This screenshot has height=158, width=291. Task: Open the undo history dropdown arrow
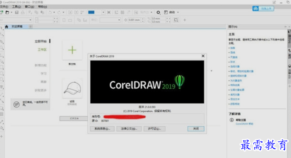pyautogui.click(x=54, y=12)
